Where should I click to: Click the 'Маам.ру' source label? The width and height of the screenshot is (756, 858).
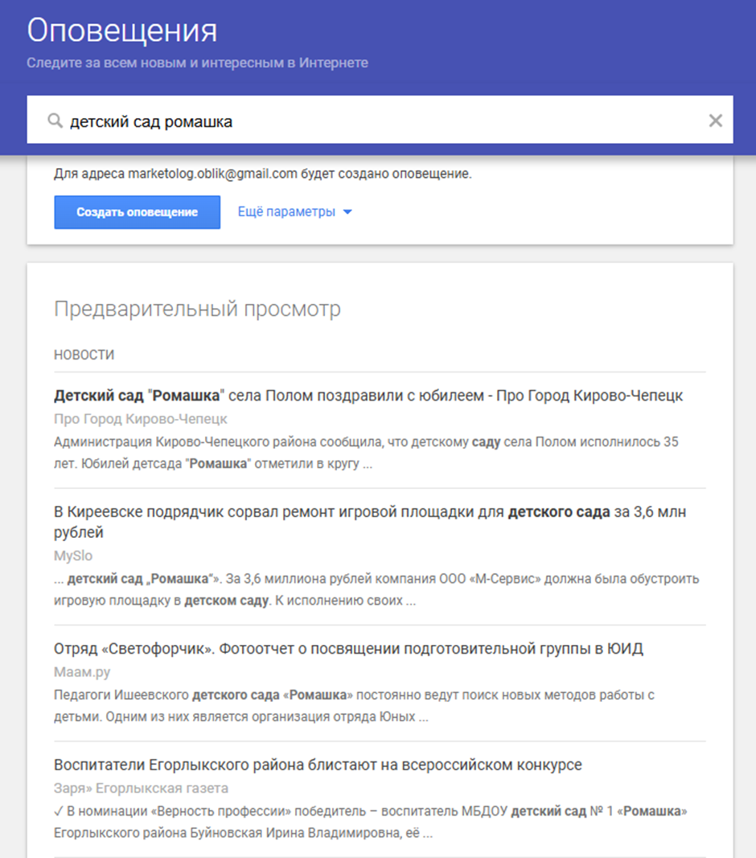click(x=82, y=671)
